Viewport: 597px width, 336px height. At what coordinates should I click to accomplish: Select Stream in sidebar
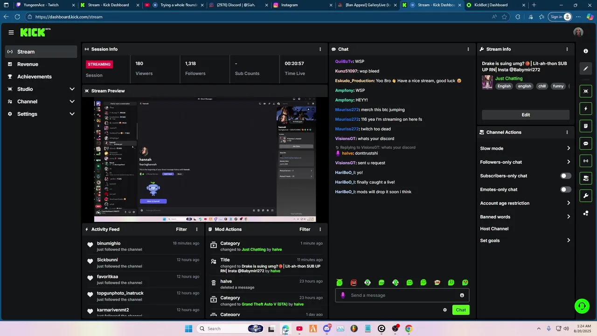click(x=41, y=52)
